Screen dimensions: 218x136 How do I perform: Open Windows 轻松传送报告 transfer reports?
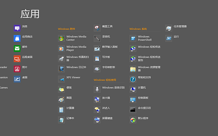(x=145, y=59)
